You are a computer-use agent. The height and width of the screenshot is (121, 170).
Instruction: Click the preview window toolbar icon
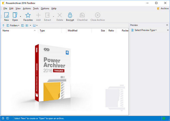34,25
